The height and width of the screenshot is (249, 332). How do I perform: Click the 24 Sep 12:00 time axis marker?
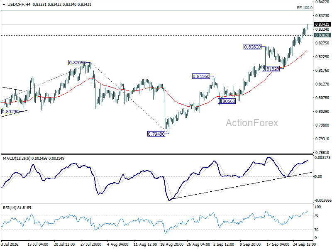[305, 244]
